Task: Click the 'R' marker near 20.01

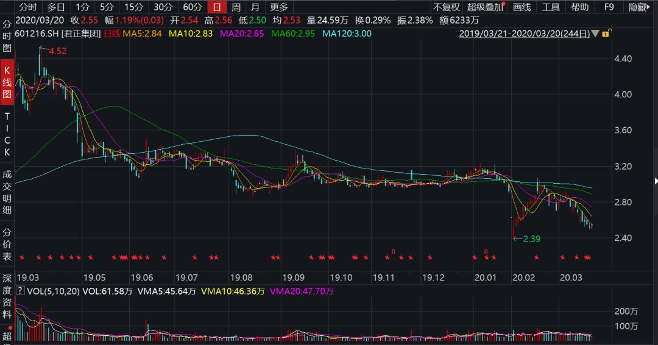Action: pyautogui.click(x=486, y=251)
